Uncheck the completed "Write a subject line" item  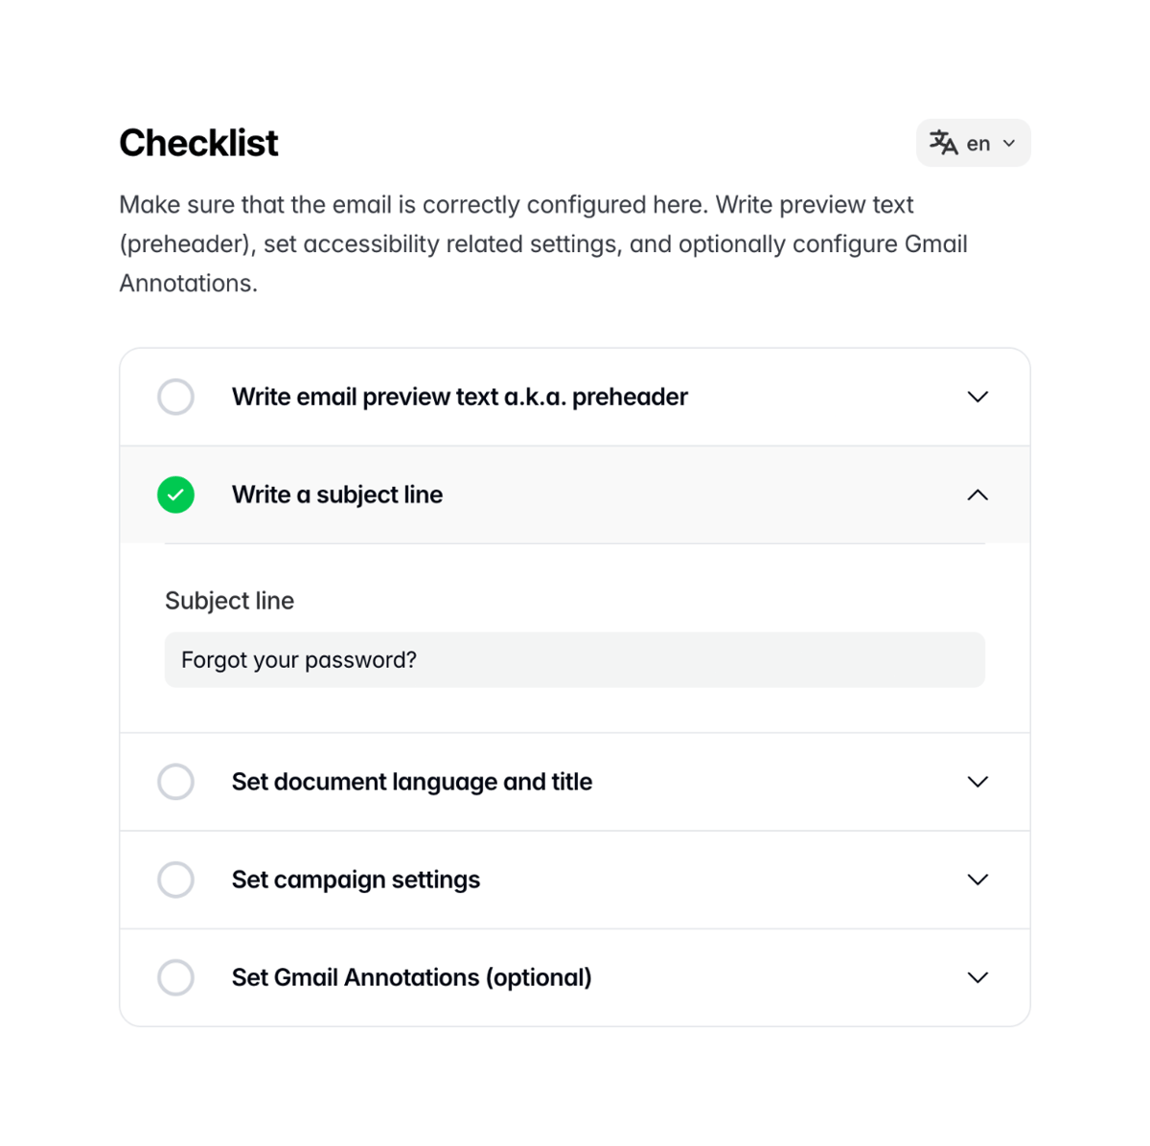tap(175, 494)
